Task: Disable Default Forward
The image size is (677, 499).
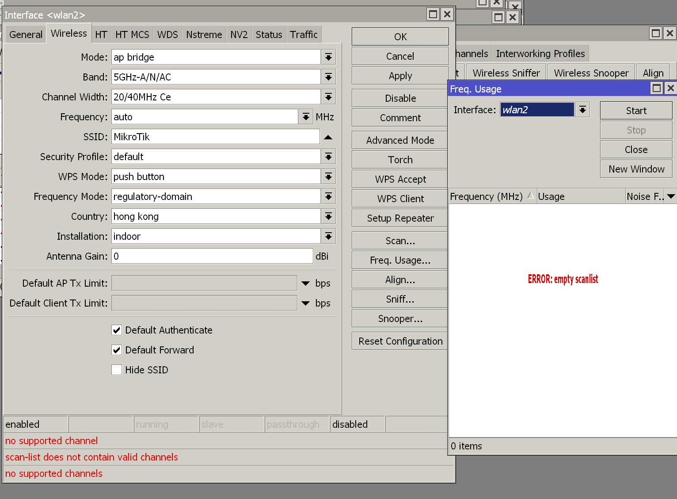Action: click(116, 349)
